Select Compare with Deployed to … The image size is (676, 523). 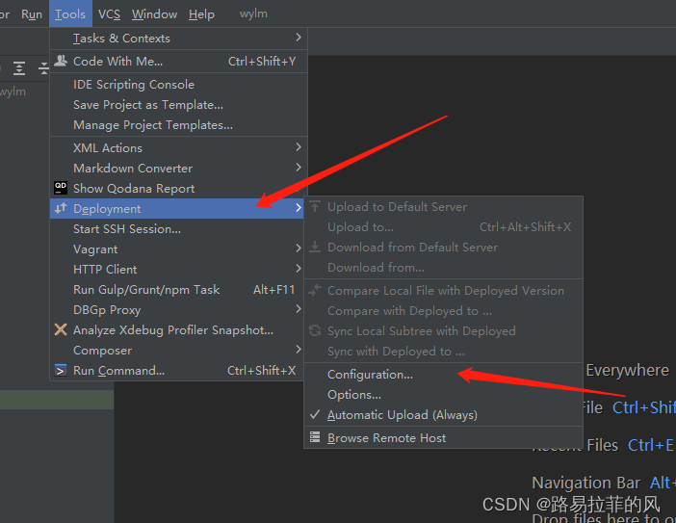(444, 311)
